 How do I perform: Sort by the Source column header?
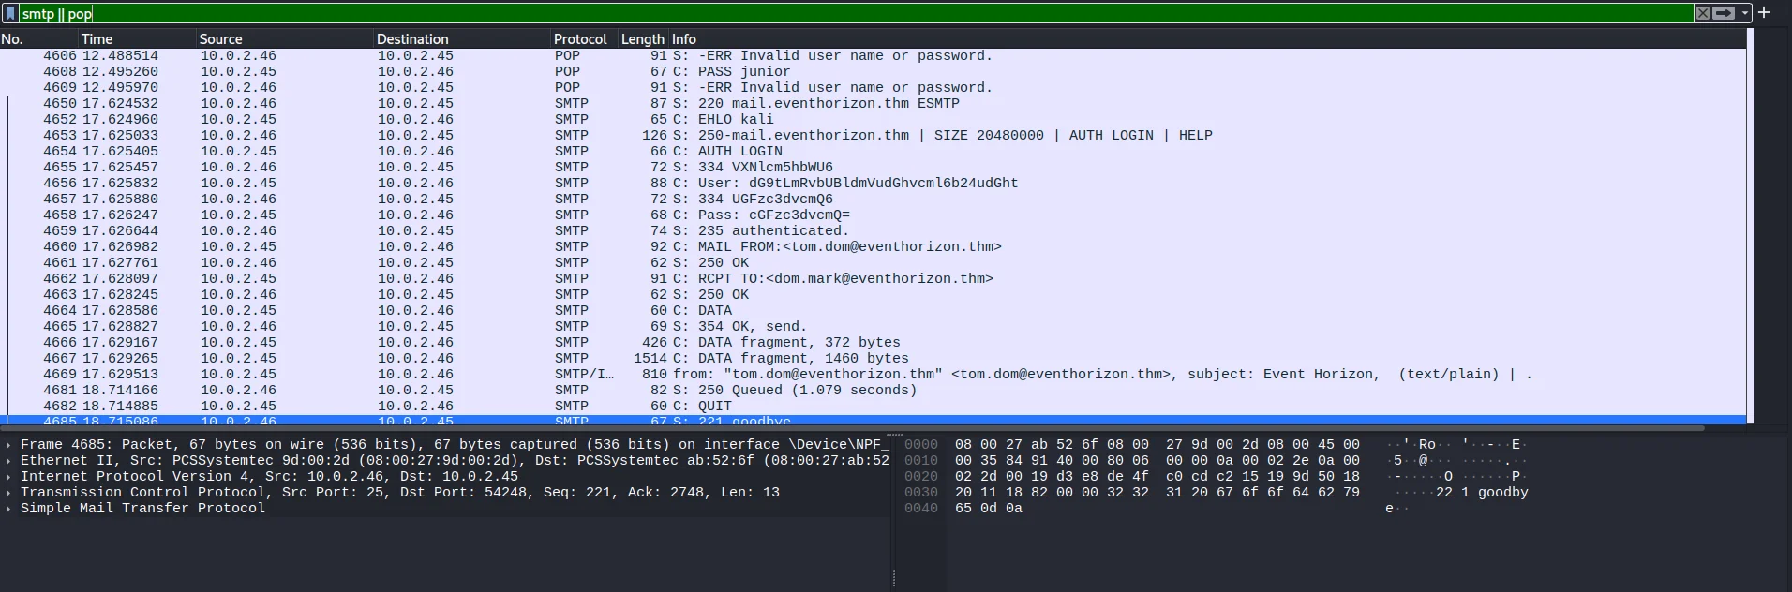(220, 38)
